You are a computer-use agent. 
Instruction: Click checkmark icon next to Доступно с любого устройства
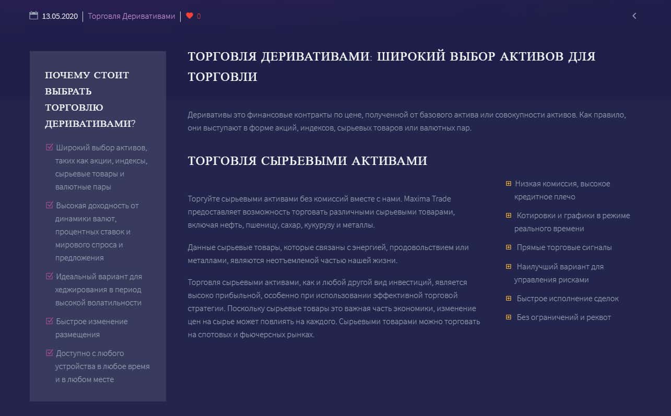point(50,353)
